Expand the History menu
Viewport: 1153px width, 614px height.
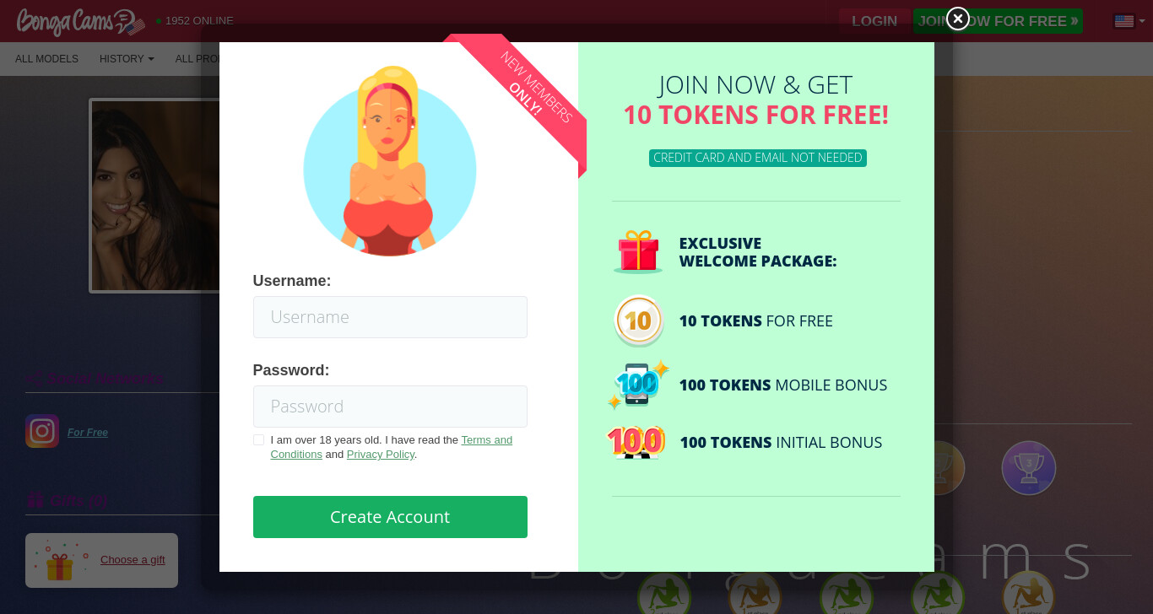coord(127,59)
